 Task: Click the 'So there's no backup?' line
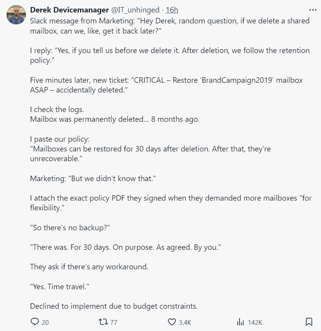70,228
